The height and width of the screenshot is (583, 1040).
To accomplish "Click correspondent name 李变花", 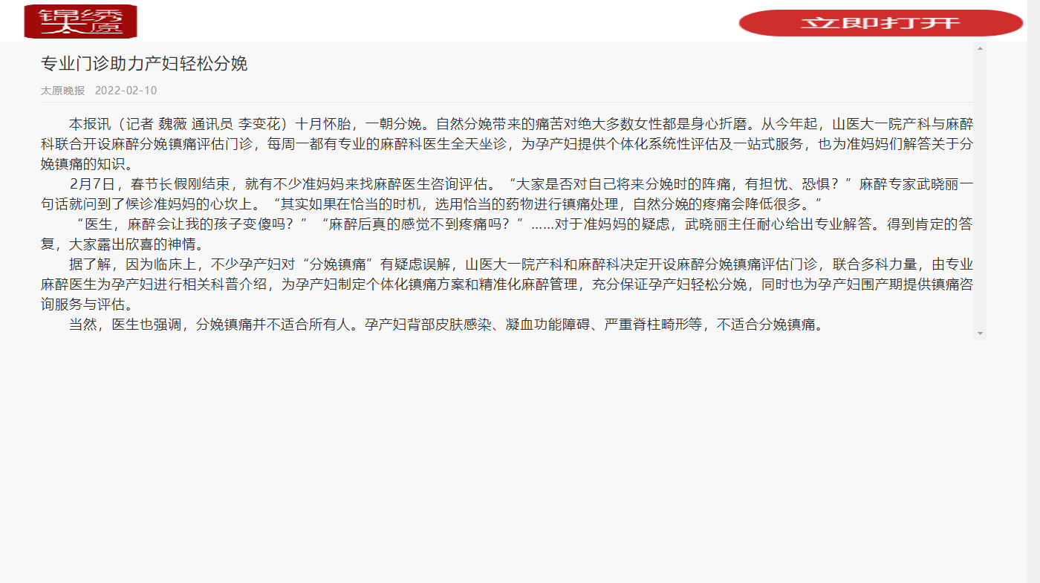I will tap(258, 123).
